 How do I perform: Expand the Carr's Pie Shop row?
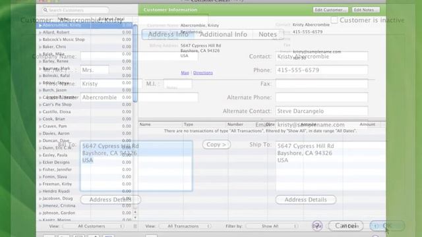tap(40, 105)
